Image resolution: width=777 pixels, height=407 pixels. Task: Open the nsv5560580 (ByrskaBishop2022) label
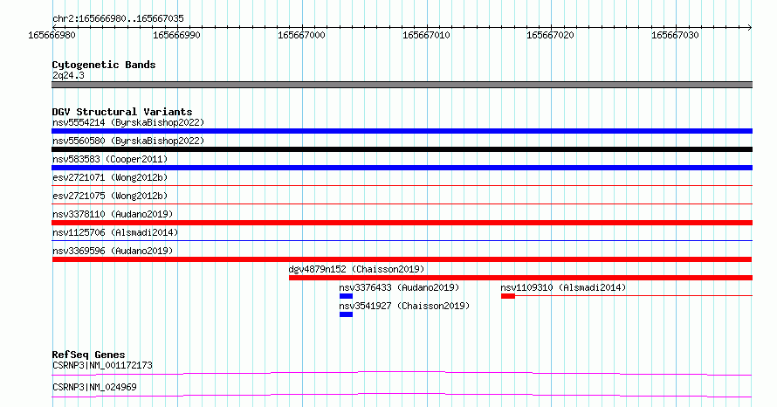click(128, 141)
